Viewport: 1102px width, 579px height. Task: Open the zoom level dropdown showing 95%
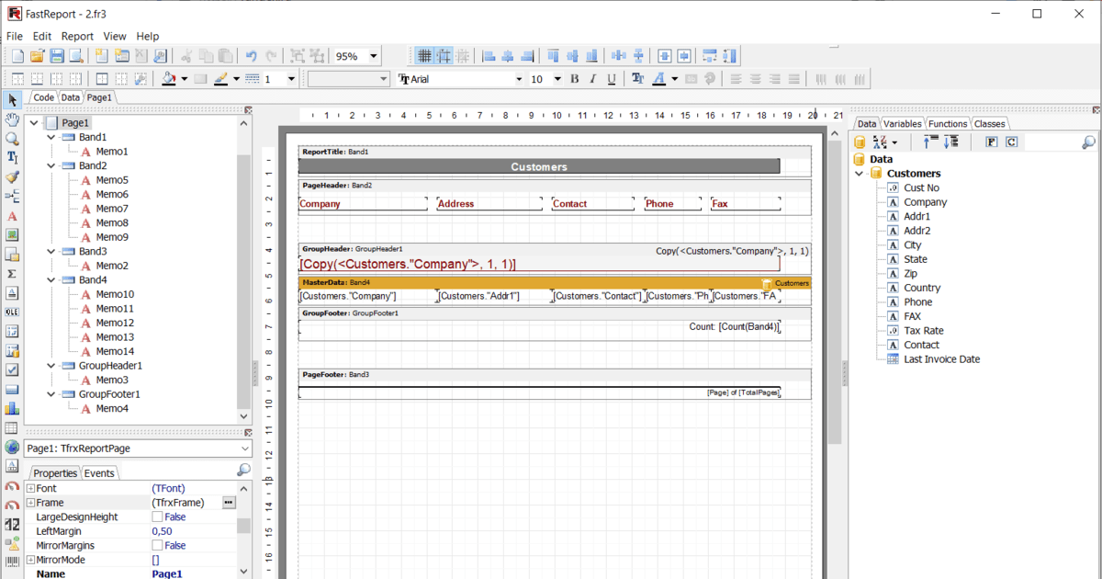point(372,56)
